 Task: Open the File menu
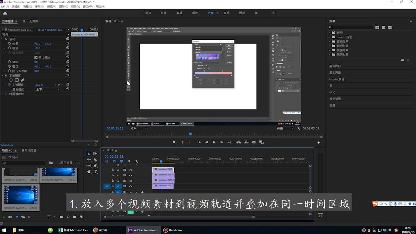[x=5, y=6]
